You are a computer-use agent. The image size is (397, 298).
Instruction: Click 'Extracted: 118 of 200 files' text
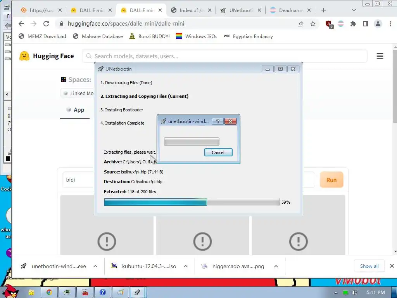[x=130, y=192]
